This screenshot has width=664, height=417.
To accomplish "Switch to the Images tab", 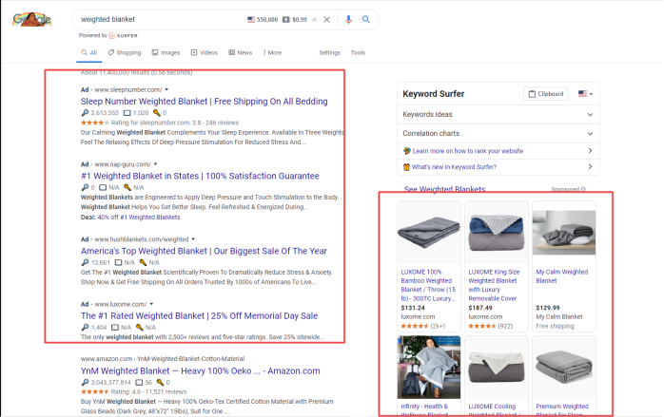I will tap(166, 52).
